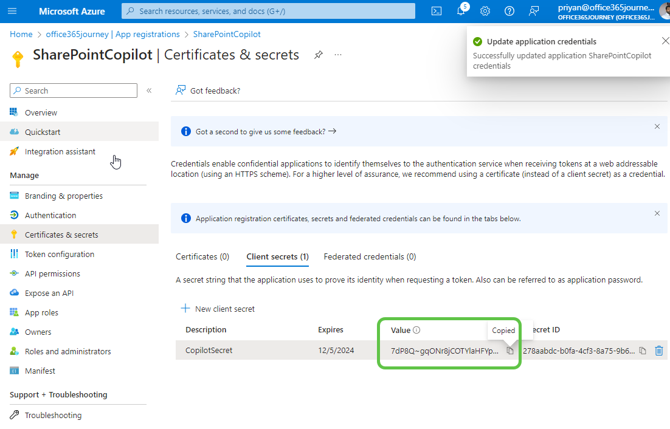
Task: Dismiss the Update application credentials notification
Action: [x=665, y=40]
